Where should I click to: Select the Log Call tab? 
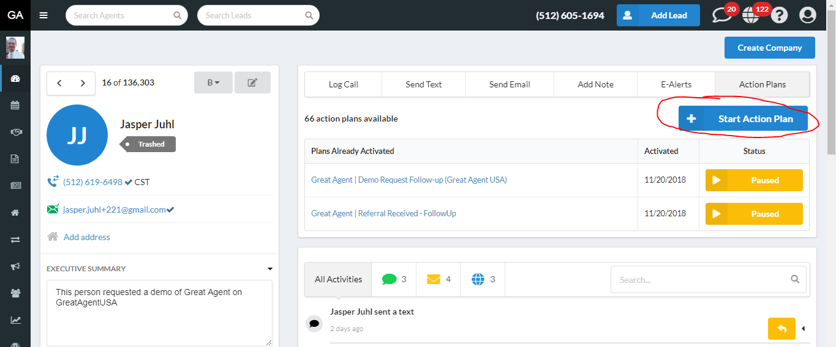coord(343,84)
